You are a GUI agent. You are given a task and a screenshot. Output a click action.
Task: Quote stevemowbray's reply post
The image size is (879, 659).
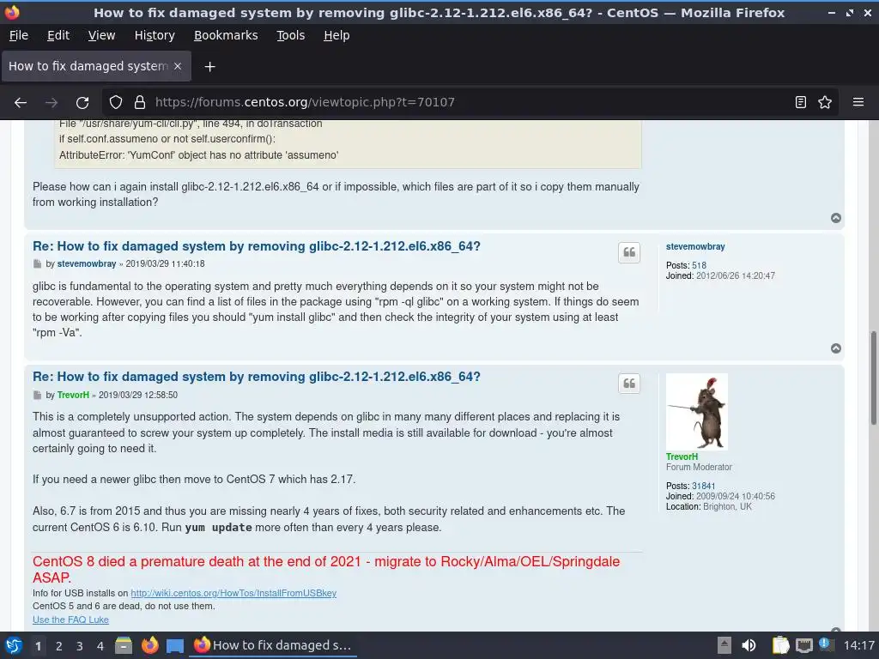tap(629, 253)
